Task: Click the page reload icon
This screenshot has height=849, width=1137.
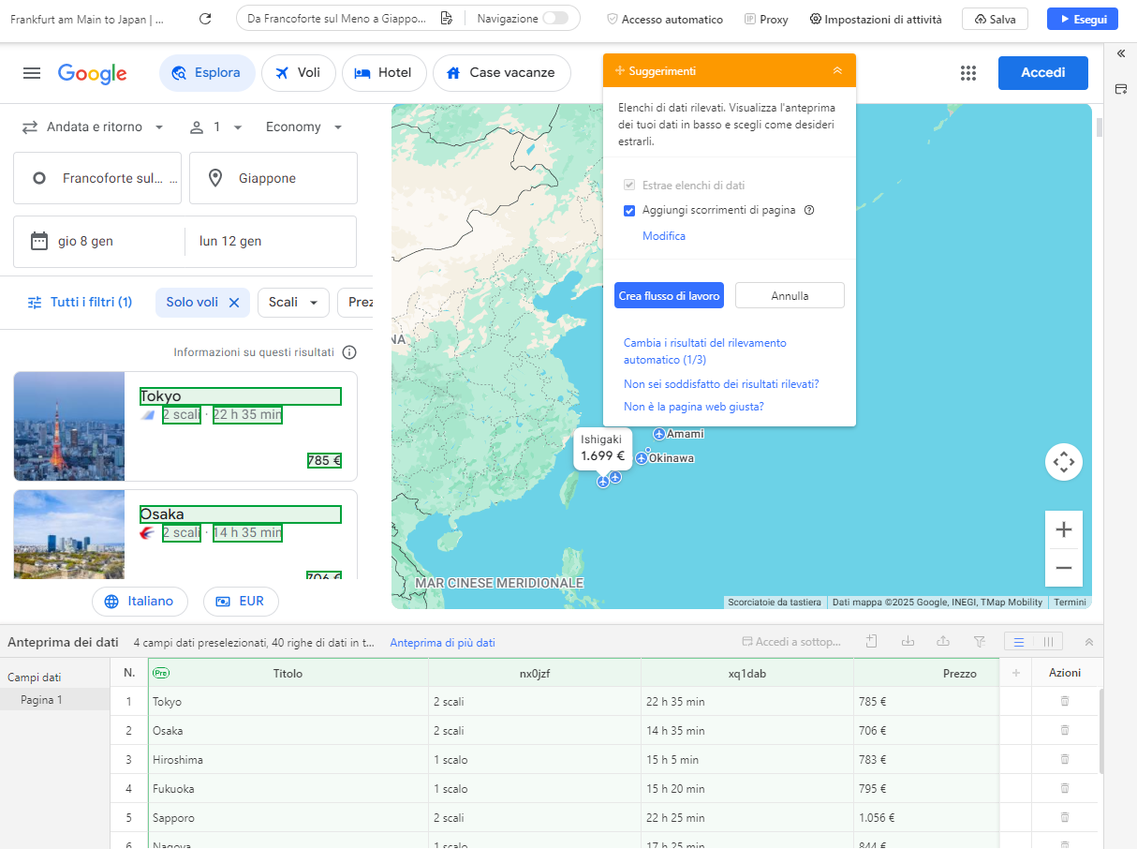Action: point(204,18)
